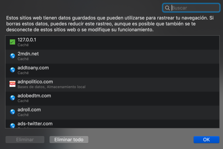The image size is (223, 149).
Task: Click the Caché label under adroll.com
Action: (23, 115)
